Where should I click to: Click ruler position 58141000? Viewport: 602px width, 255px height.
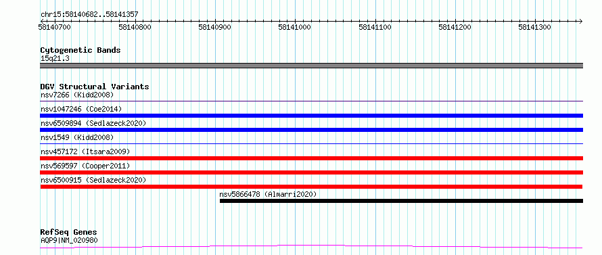click(x=294, y=27)
